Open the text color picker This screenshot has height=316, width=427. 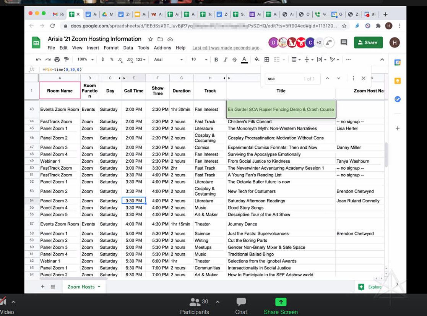tap(244, 60)
